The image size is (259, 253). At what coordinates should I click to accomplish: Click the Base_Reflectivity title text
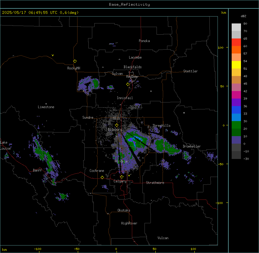point(129,5)
